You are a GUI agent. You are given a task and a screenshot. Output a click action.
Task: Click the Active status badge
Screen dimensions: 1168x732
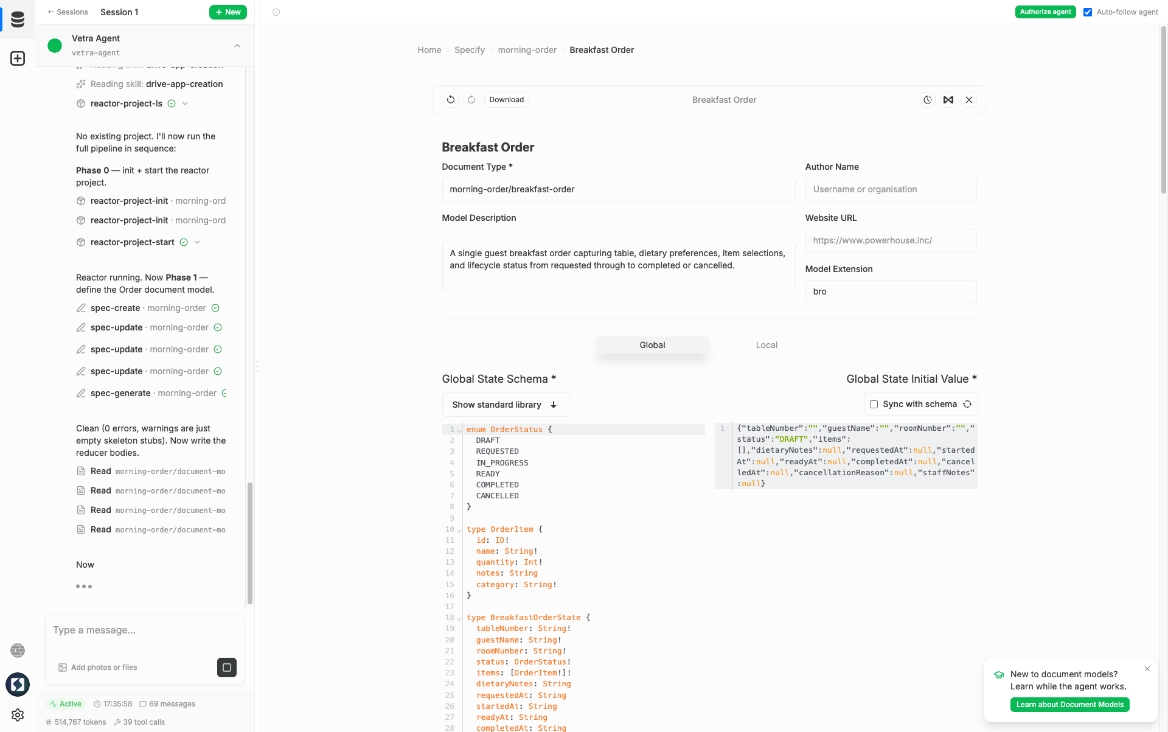click(66, 704)
